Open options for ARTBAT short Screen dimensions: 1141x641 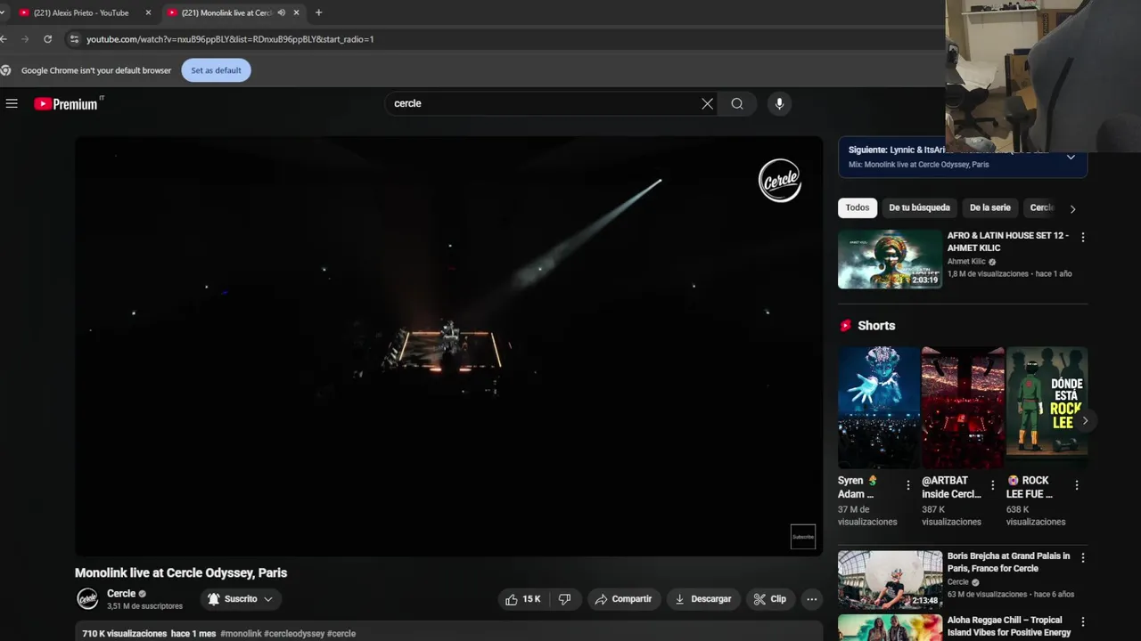click(992, 485)
